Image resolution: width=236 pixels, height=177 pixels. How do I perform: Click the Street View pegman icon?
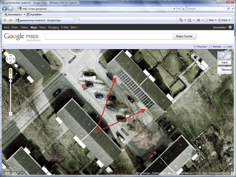pyautogui.click(x=11, y=71)
